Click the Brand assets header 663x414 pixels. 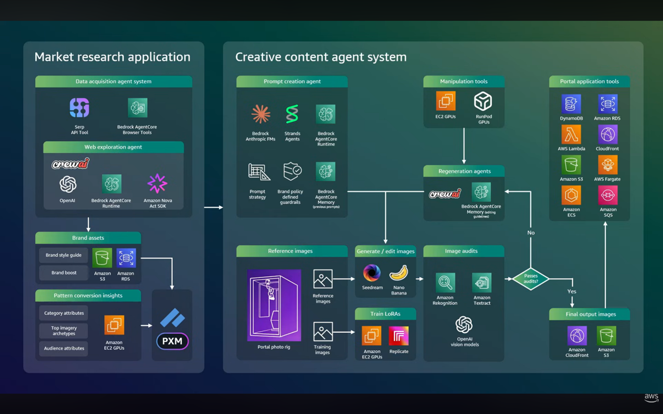coord(88,237)
